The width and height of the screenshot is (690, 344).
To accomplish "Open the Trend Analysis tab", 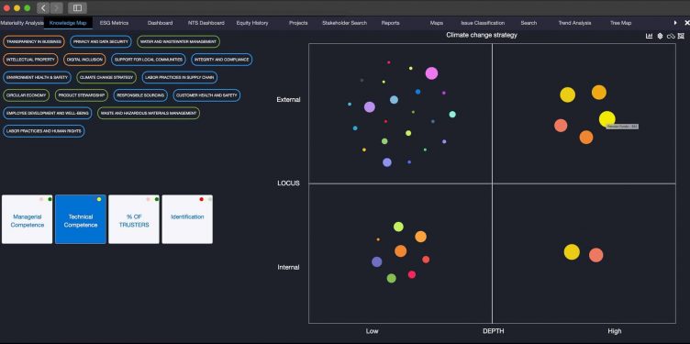I will pyautogui.click(x=574, y=23).
